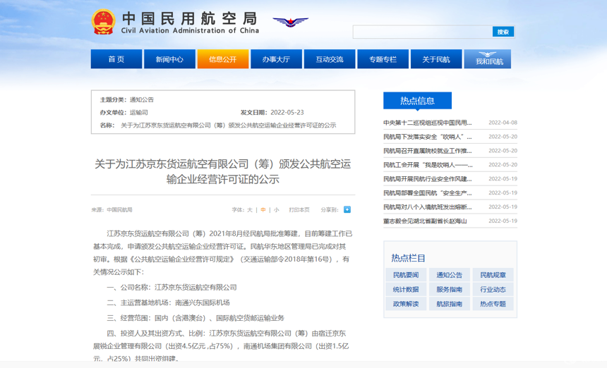Set font size to 小
This screenshot has height=368, width=607.
coord(277,210)
